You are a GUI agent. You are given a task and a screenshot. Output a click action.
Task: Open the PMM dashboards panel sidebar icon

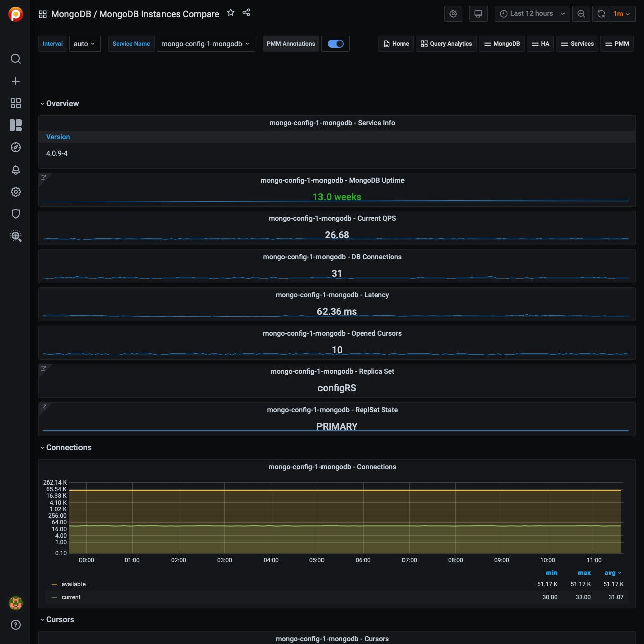pyautogui.click(x=16, y=125)
